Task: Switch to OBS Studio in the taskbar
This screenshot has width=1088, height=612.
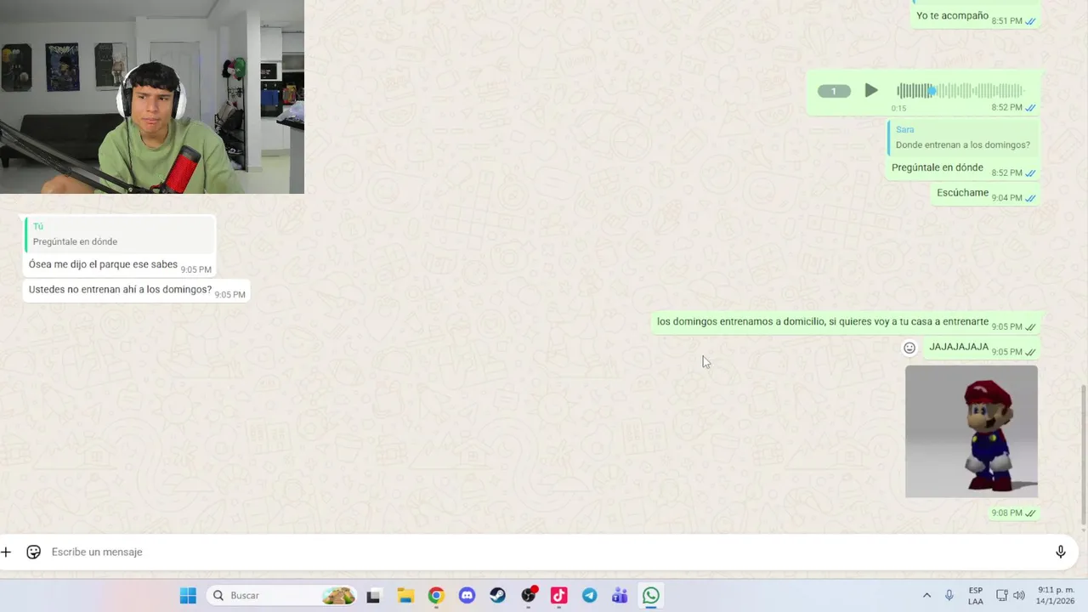Action: [529, 596]
